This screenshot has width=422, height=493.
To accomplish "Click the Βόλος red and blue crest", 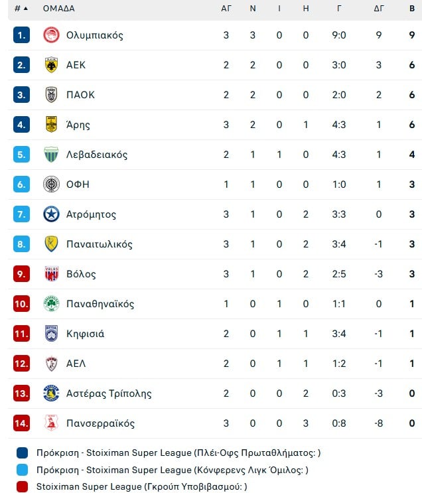I will coord(51,274).
